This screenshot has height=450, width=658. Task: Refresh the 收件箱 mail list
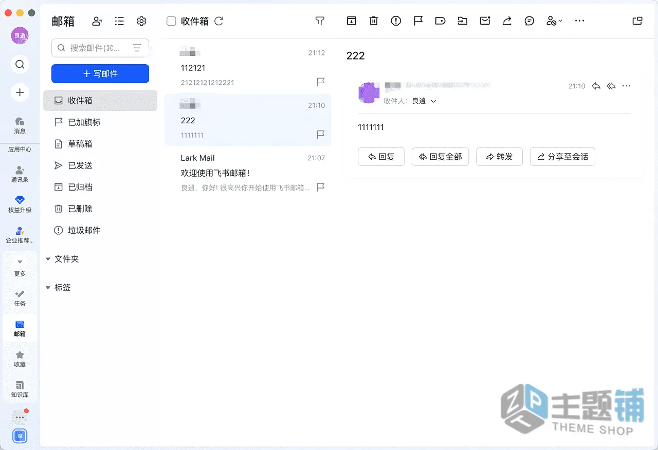[219, 21]
